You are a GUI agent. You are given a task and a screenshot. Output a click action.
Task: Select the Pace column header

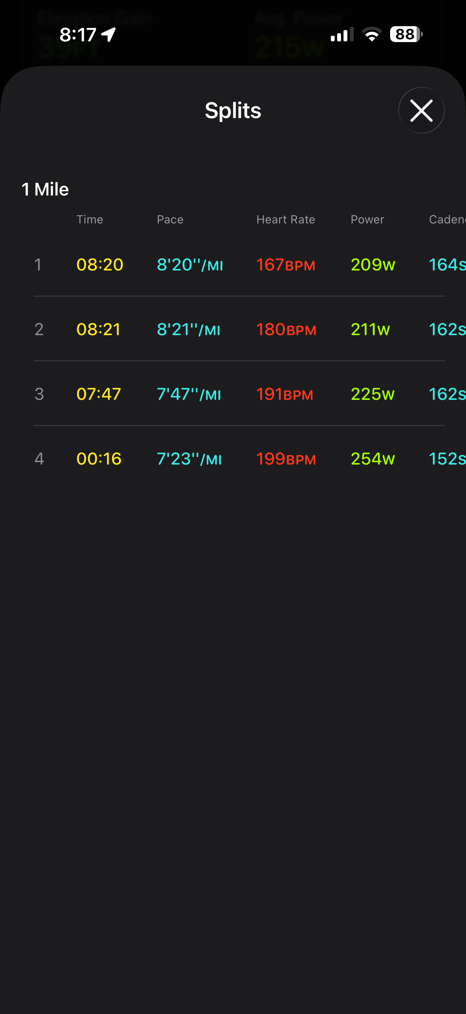(x=170, y=219)
